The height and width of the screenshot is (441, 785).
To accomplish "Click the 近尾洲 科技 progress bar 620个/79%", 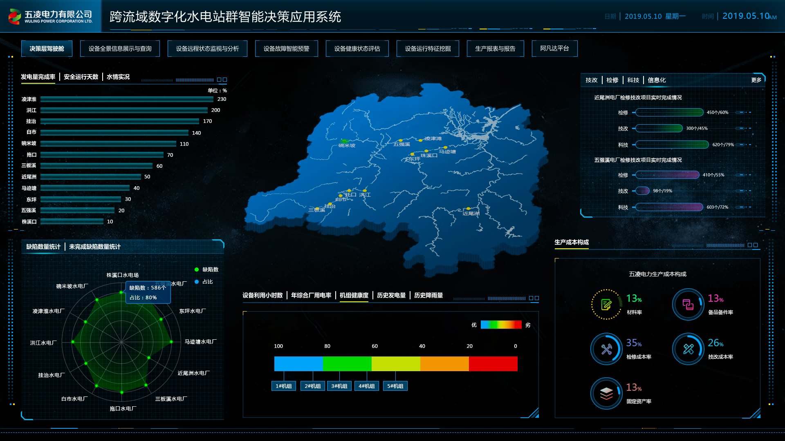I will [672, 145].
